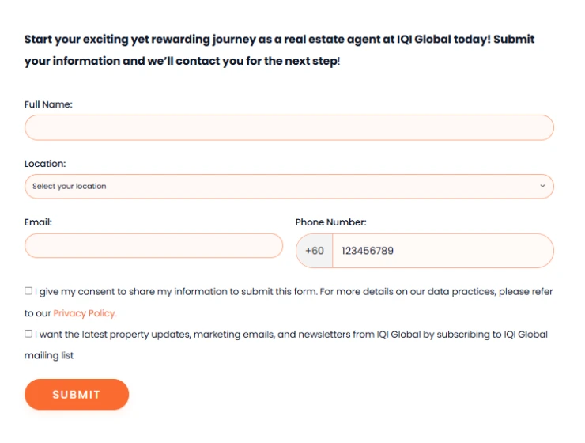Open the Location dropdown
The width and height of the screenshot is (585, 443).
pos(289,187)
